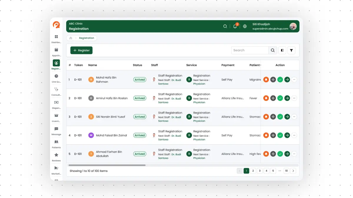Click the orange bell for Mohd Hafiz Bin Rahman
Image resolution: width=353 pixels, height=198 pixels.
click(266, 79)
